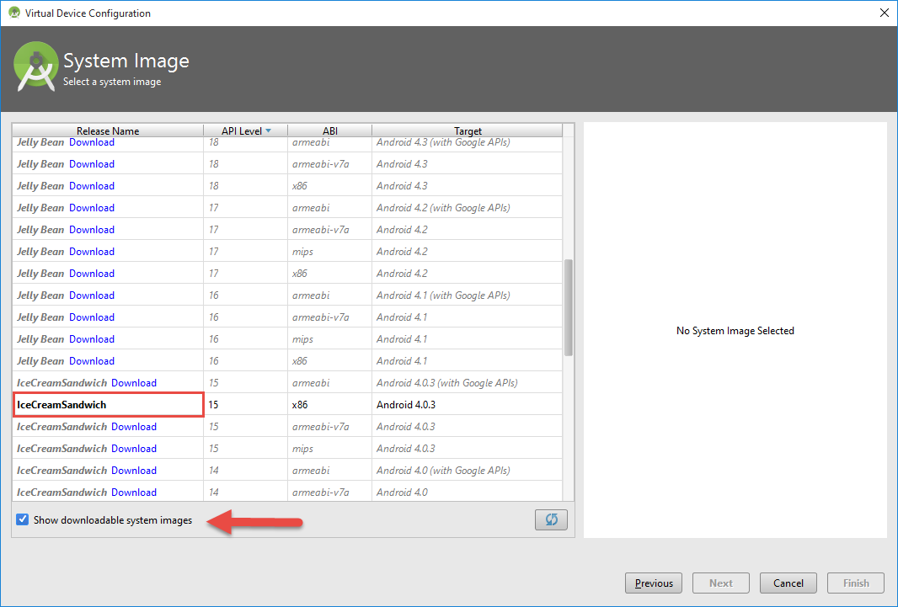Click 'mips' ABI cell in API 16 row
This screenshot has width=898, height=607.
[302, 339]
